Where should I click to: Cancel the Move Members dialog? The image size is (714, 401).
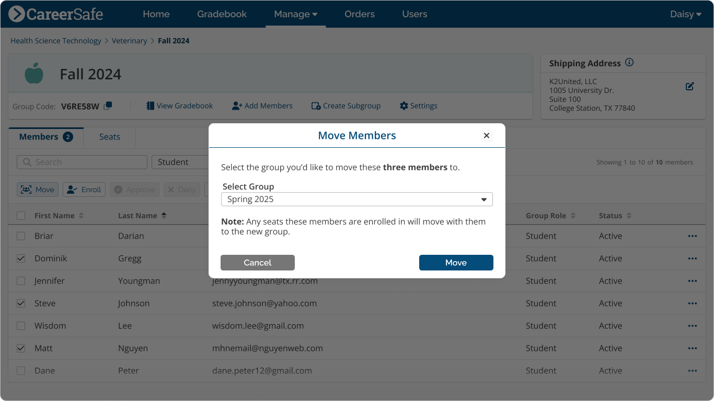[x=257, y=263]
